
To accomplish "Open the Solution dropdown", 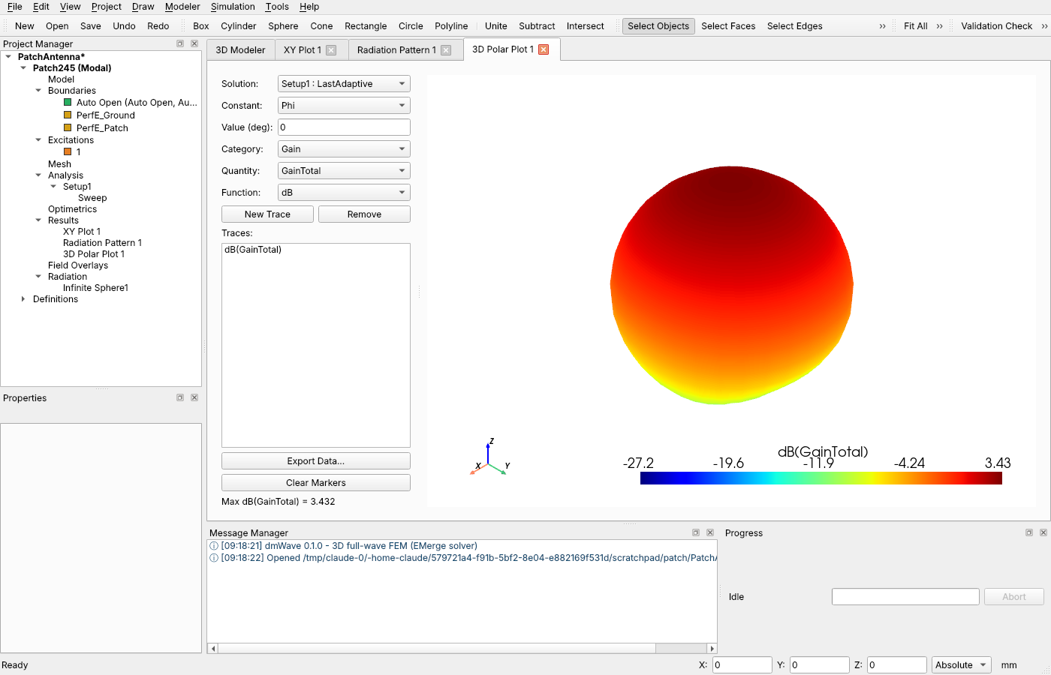I will click(344, 84).
